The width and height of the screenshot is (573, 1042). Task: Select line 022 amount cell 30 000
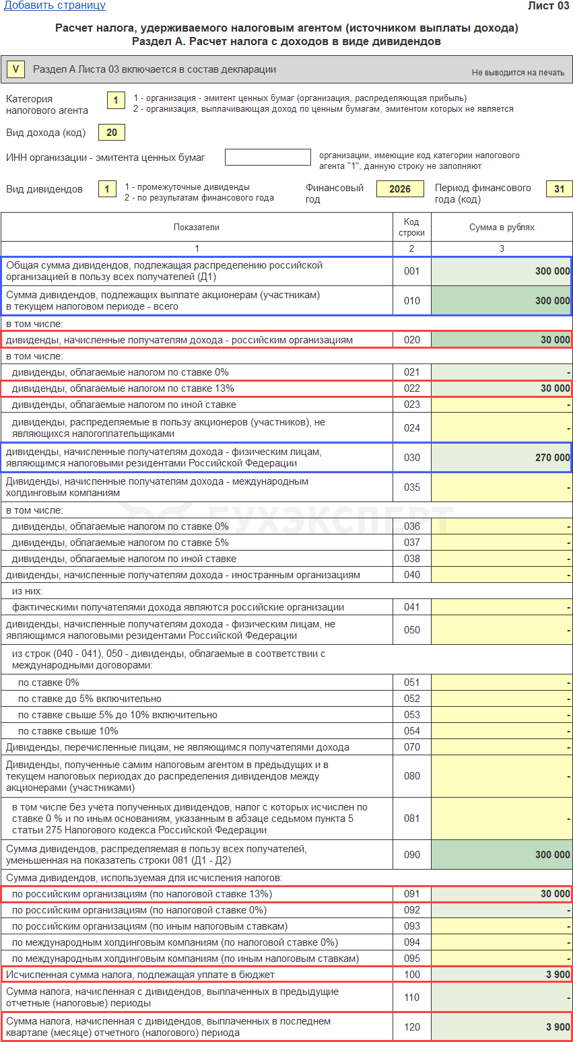(x=502, y=388)
